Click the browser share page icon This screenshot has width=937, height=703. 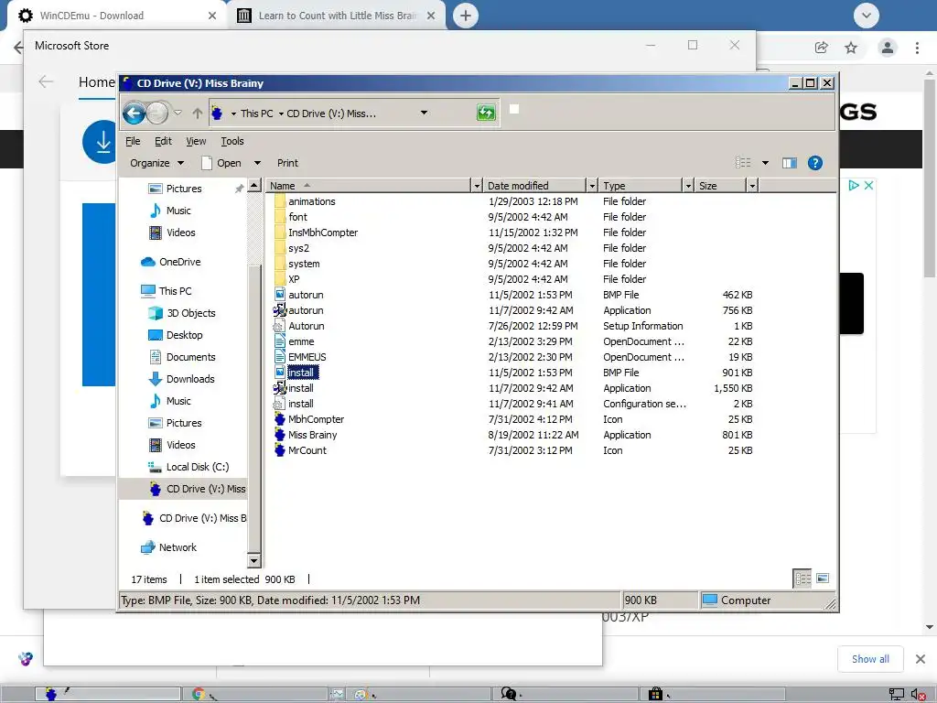pos(821,48)
